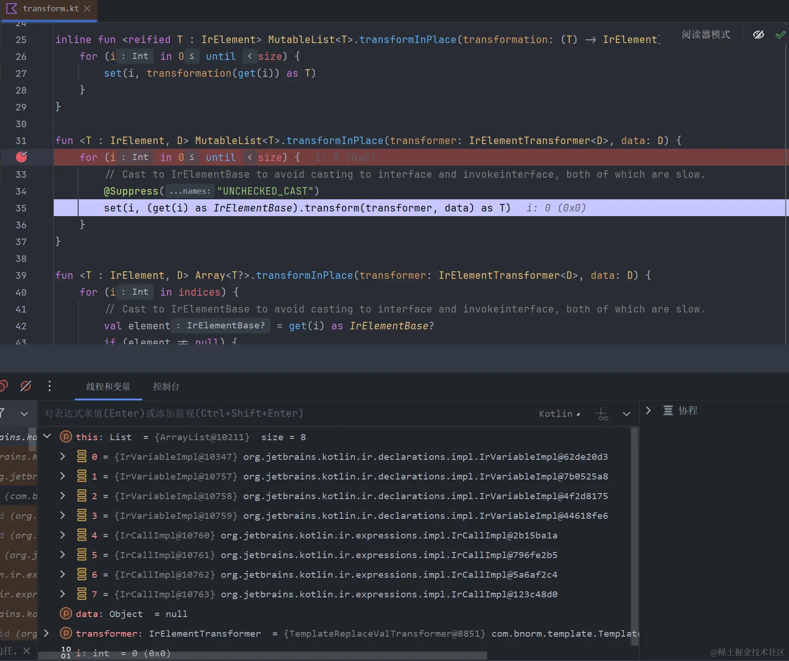The height and width of the screenshot is (661, 789).
Task: Click the array element icon of item 5
Action: pyautogui.click(x=82, y=554)
